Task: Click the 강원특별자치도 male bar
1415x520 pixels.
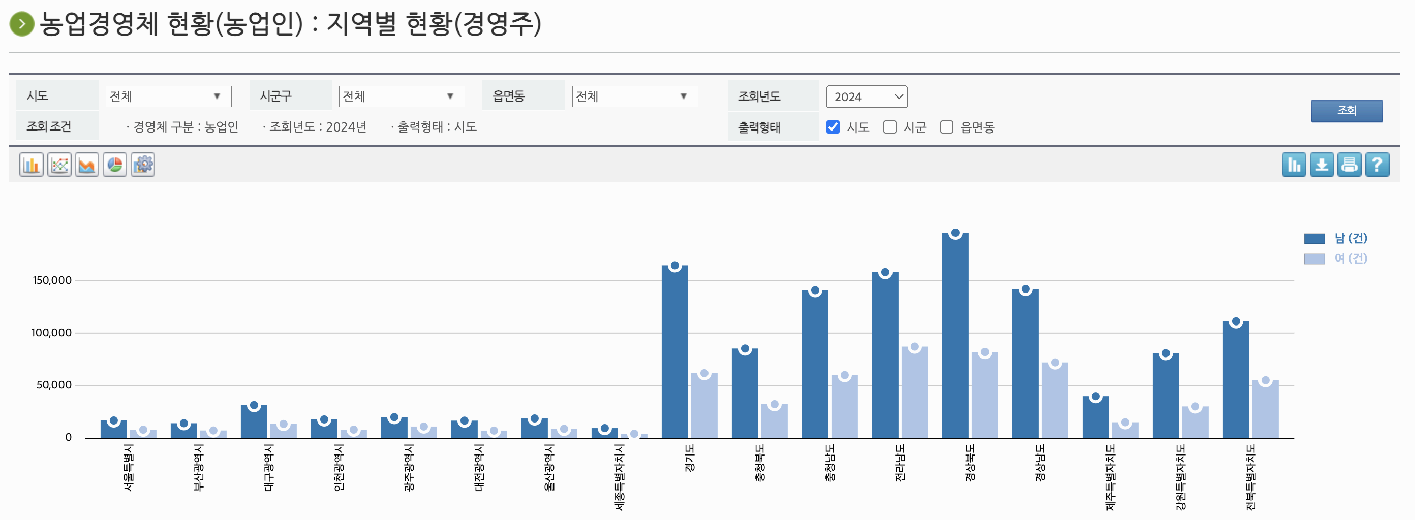Action: [1165, 396]
